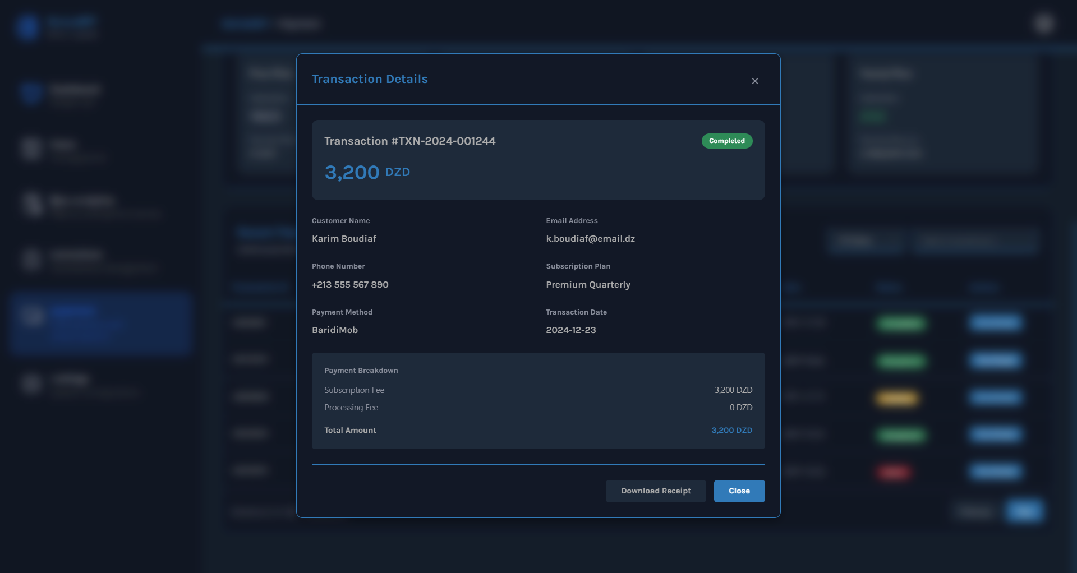Click the Transaction Details dialog title
Image resolution: width=1077 pixels, height=573 pixels.
pos(370,79)
